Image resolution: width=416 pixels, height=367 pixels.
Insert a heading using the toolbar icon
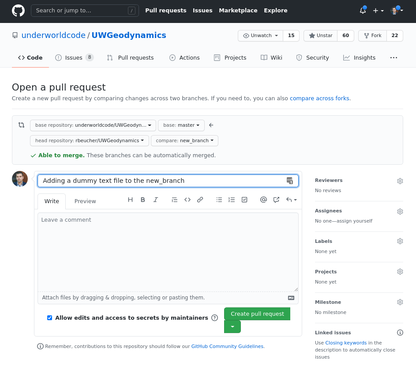tap(130, 199)
